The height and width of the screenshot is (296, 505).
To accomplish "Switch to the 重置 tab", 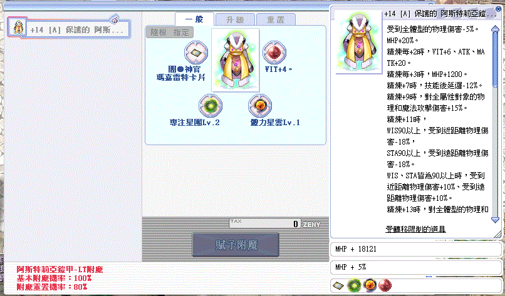I will pos(276,19).
